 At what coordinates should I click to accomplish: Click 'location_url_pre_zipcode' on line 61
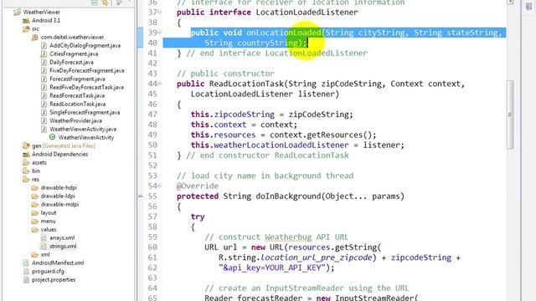point(317,258)
